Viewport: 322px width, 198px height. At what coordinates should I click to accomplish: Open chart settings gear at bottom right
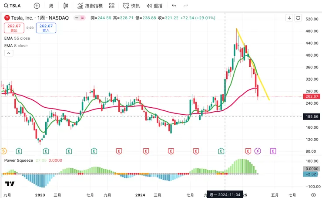pos(313,195)
